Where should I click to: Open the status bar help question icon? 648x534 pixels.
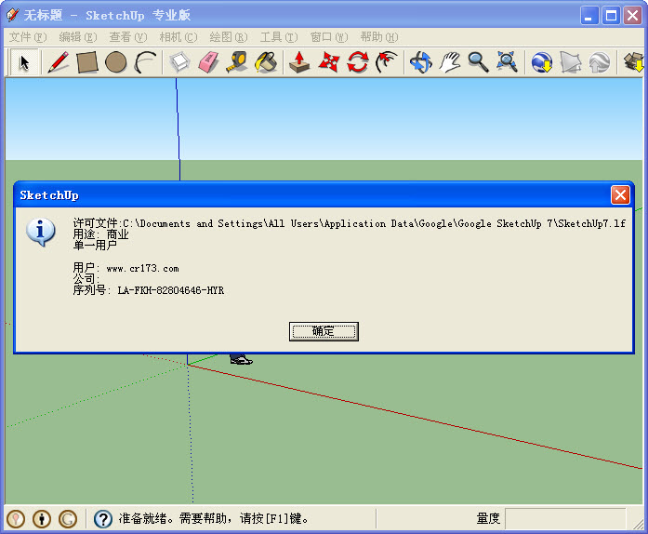click(103, 518)
